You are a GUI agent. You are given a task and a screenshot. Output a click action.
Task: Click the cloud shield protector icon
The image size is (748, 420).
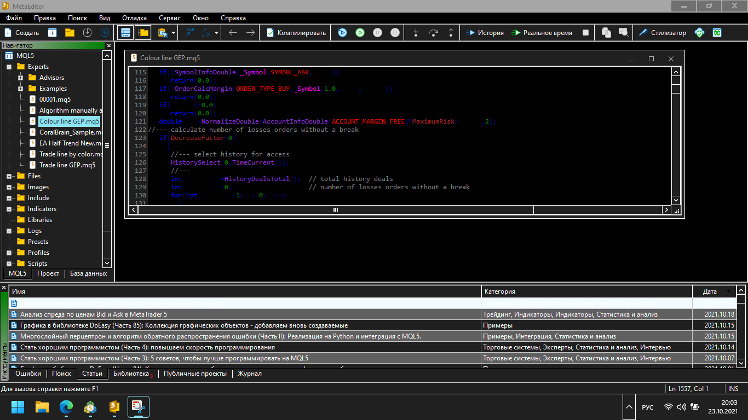(699, 33)
